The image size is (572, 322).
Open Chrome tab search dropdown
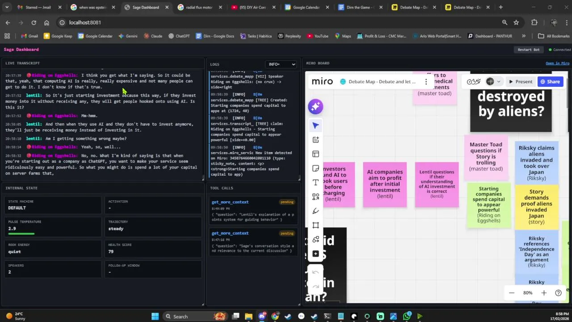pyautogui.click(x=8, y=7)
